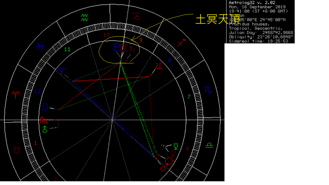
Task: Select the red Sagittarius arrow glyph
Action: [x=181, y=43]
